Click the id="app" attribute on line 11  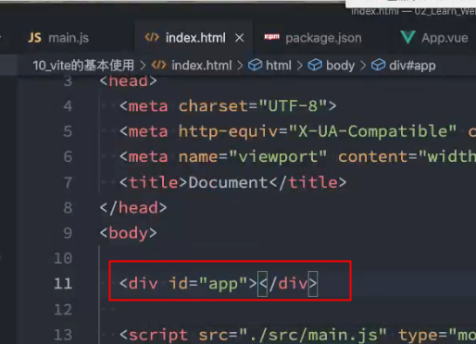click(x=208, y=284)
